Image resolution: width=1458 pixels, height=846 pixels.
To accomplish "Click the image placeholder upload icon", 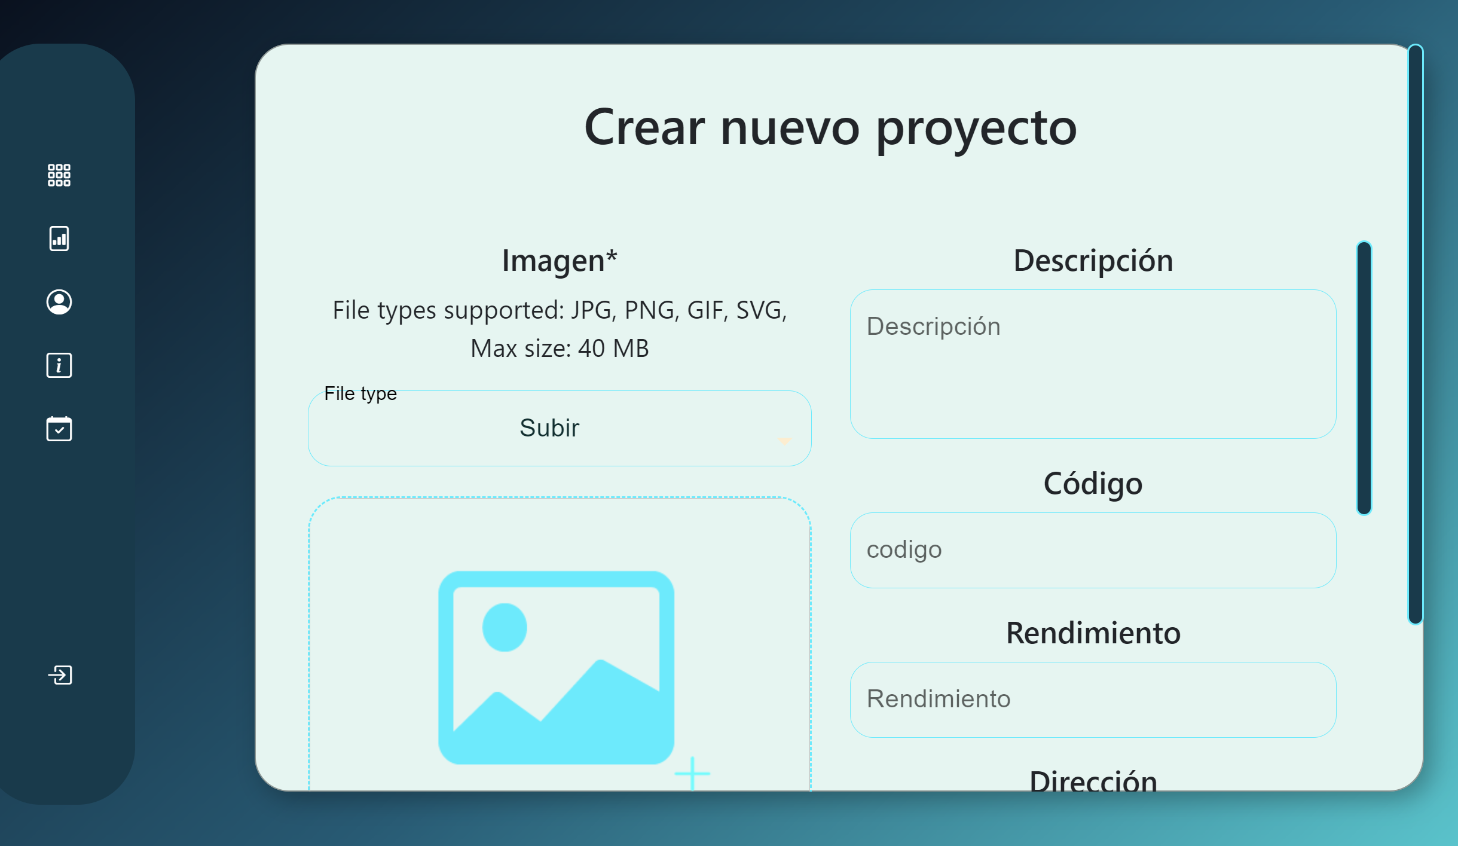I will (x=557, y=667).
